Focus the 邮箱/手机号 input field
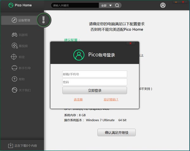 95,74
